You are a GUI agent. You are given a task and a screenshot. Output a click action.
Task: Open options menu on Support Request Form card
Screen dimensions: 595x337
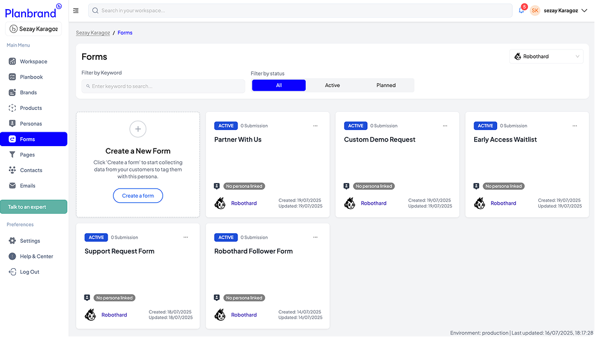tap(185, 237)
